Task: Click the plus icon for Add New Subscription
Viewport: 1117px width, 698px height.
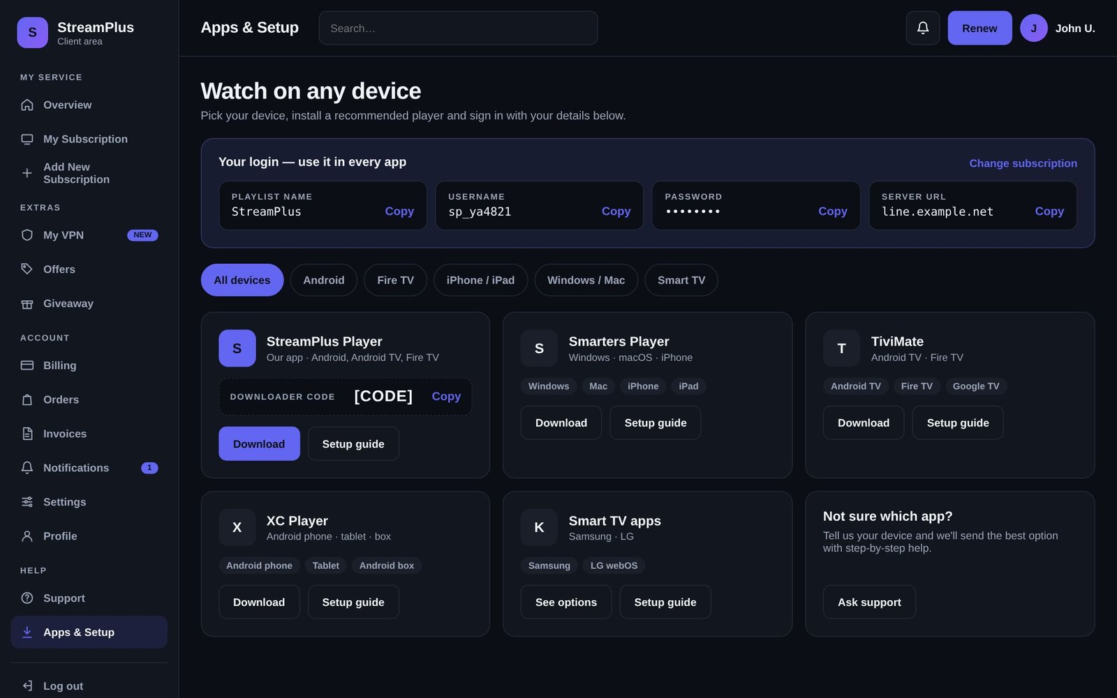Action: click(27, 173)
